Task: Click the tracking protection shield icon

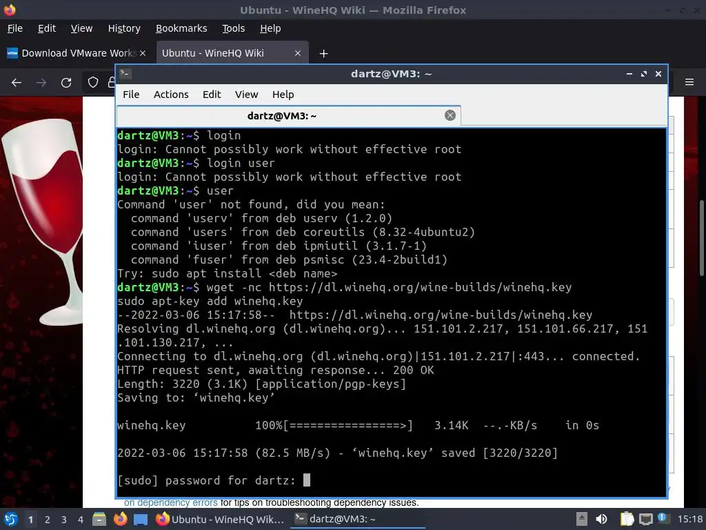Action: (93, 83)
